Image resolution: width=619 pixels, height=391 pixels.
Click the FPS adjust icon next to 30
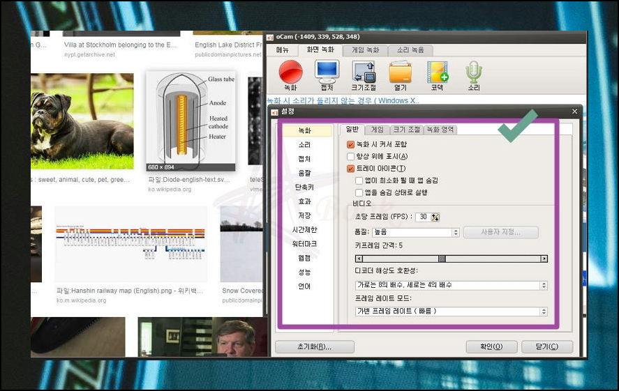(x=435, y=217)
